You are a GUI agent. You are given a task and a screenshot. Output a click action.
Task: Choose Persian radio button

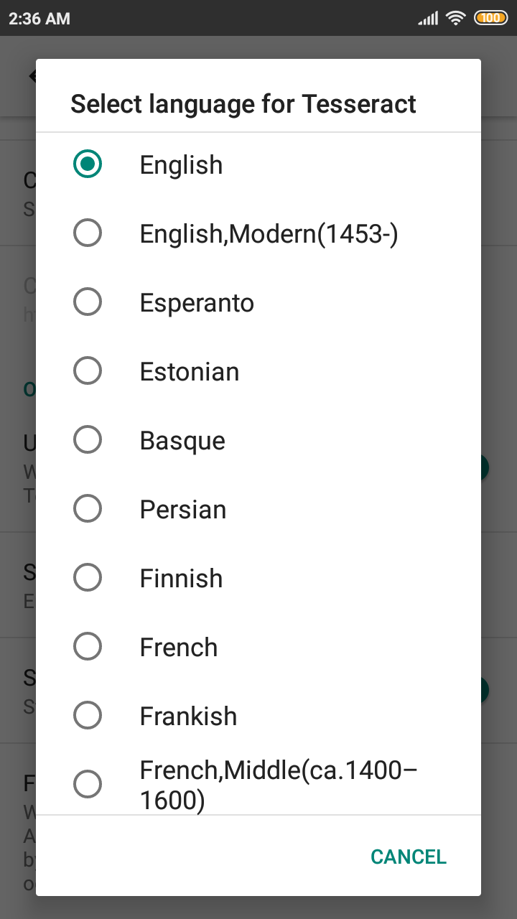coord(88,509)
